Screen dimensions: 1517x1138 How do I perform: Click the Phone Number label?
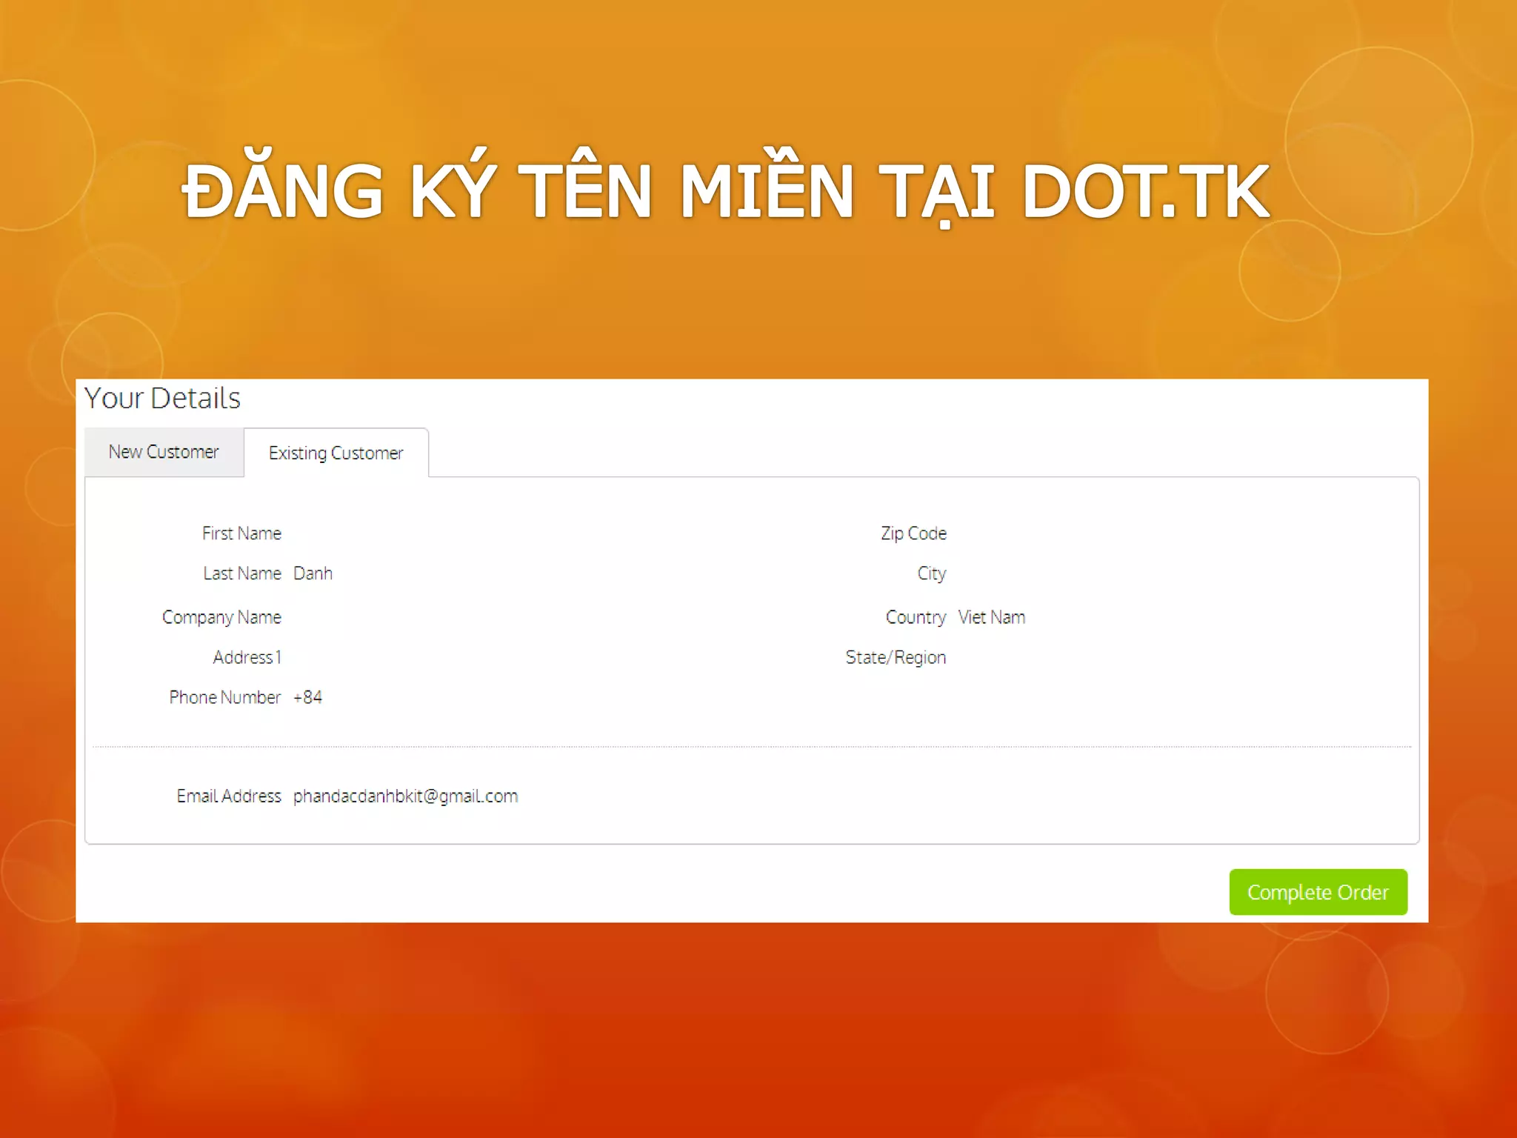224,697
